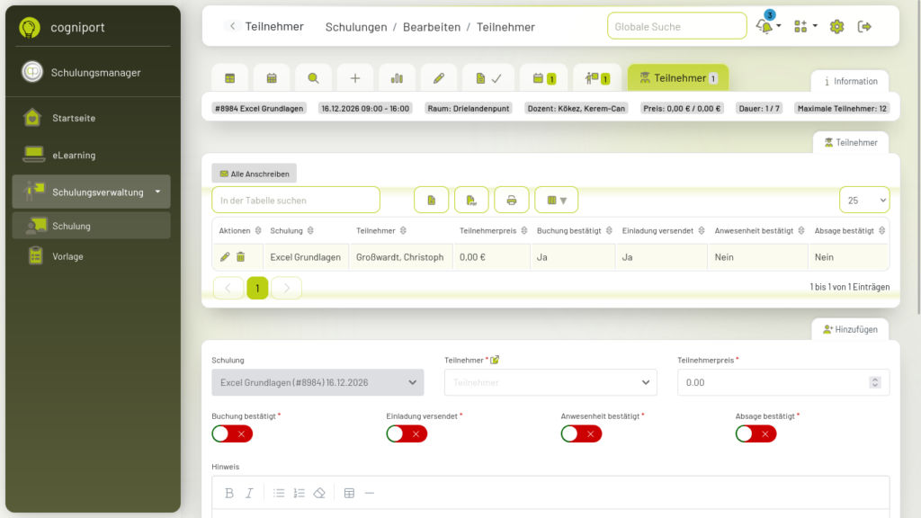Image resolution: width=921 pixels, height=518 pixels.
Task: Open Bearbeiten breadcrumb link
Action: 432,27
